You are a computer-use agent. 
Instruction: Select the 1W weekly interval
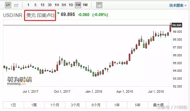point(78,5)
